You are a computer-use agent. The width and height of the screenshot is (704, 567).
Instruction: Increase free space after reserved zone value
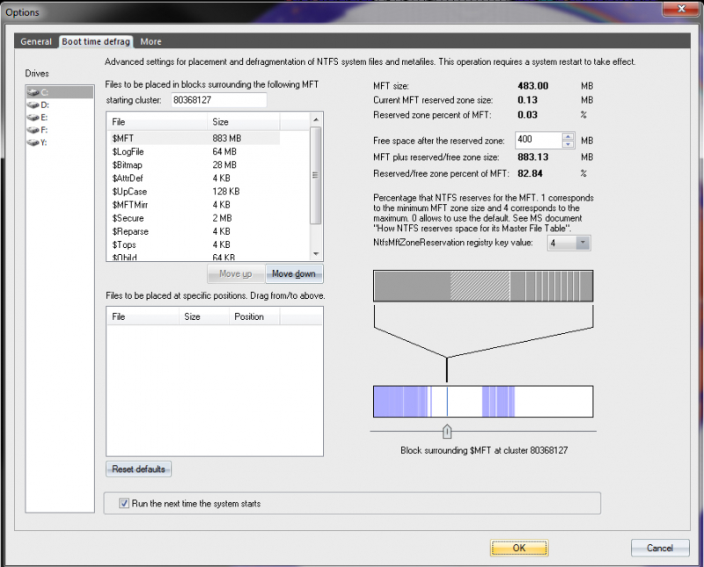click(x=568, y=136)
